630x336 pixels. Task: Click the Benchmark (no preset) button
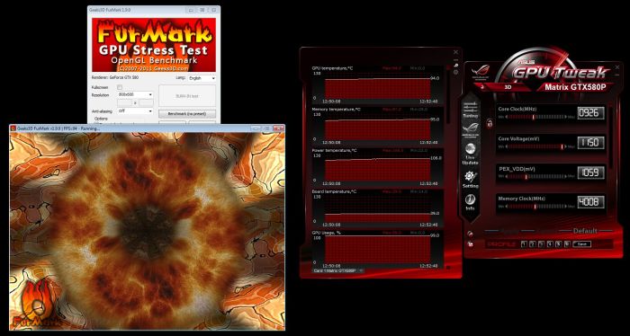pyautogui.click(x=187, y=114)
